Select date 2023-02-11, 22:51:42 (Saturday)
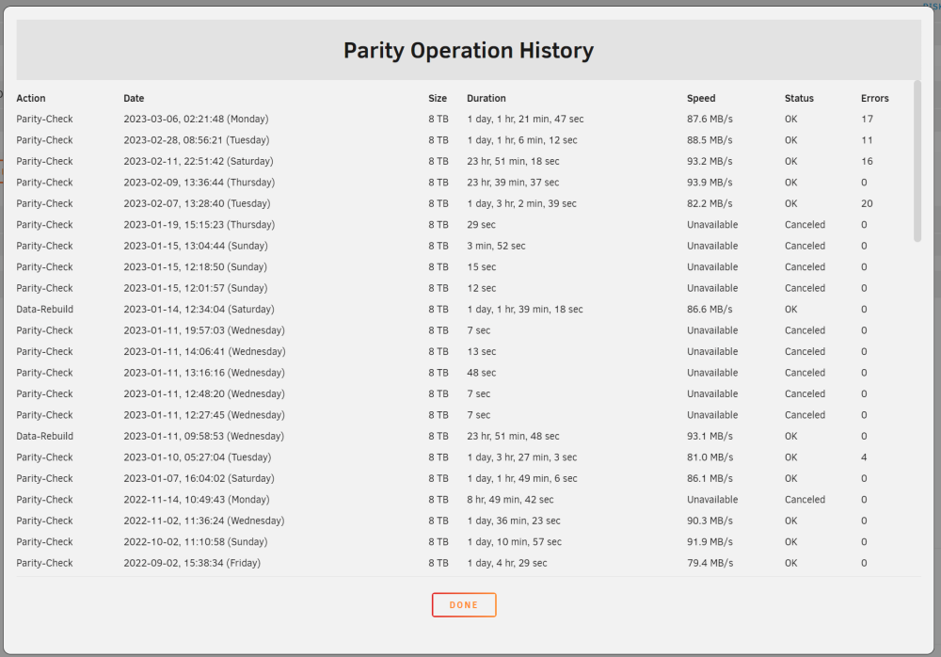 click(198, 161)
